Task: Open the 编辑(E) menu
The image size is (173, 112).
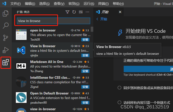Action: [x=30, y=4]
